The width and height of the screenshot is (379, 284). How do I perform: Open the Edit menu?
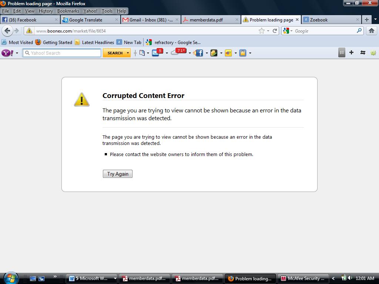(17, 11)
